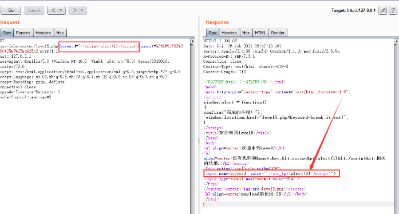Screen dimensions: 399x214
Task: Click the Date: Fri, 26 Feb 2021 header line
Action: coord(242,46)
